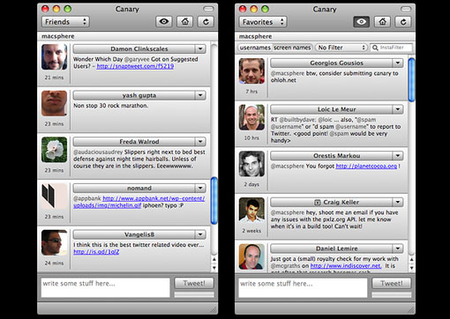
Task: Open VangelisB tweet options arrow
Action: (200, 234)
